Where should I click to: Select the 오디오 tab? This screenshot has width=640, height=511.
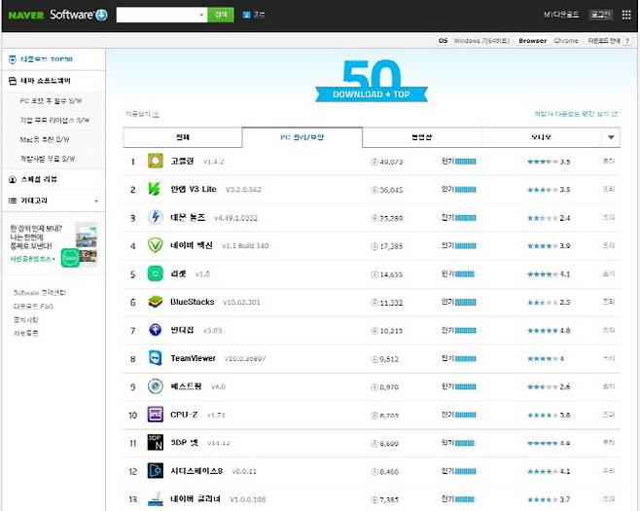pyautogui.click(x=541, y=137)
